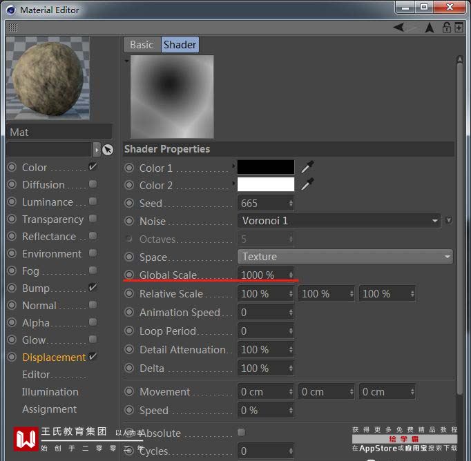Click the white Color 2 swatch
Viewport: 471px width, 461px height.
point(266,184)
